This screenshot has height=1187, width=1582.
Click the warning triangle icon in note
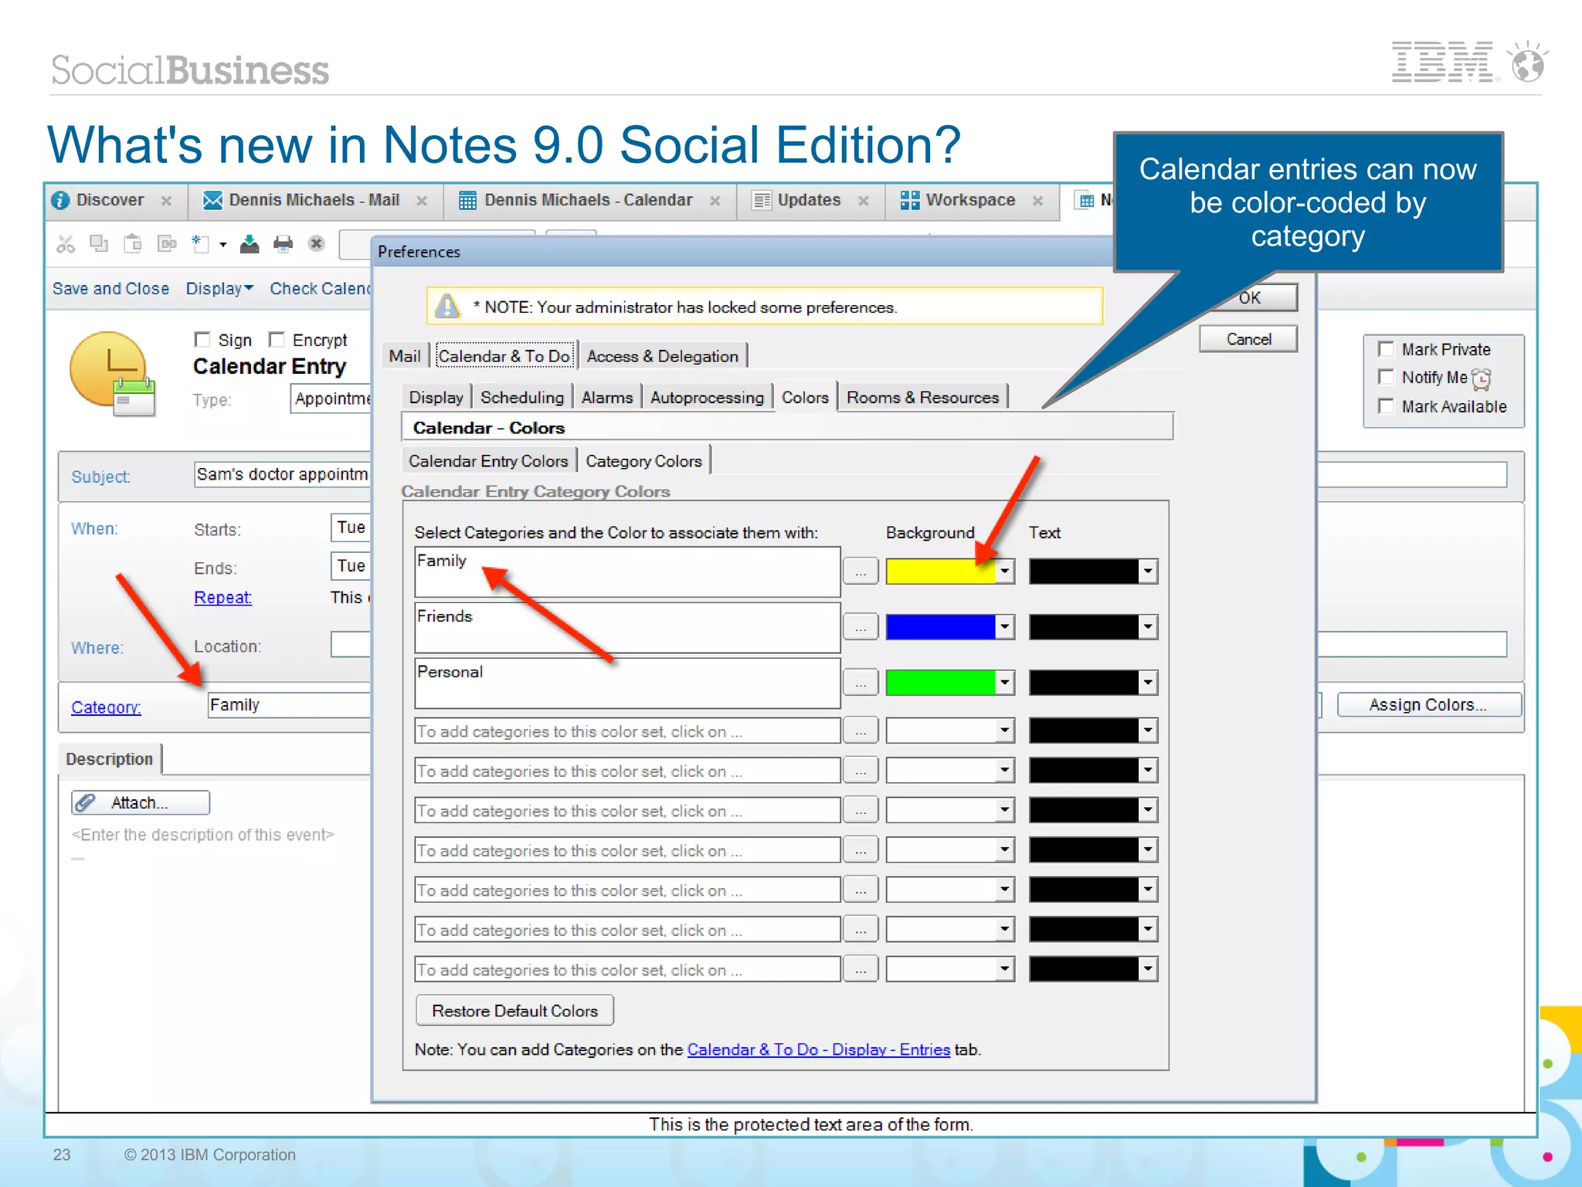447,307
